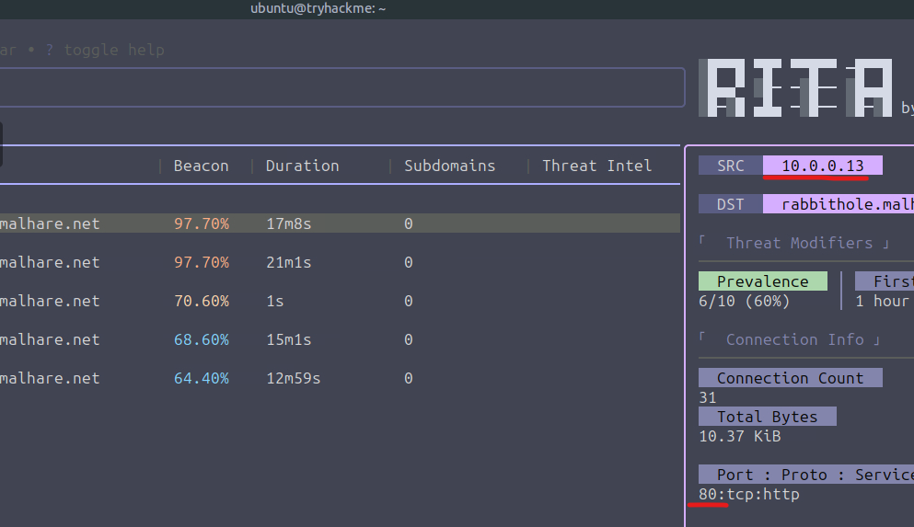Click the source IP 10.0.0.13
914x527 pixels.
point(823,166)
